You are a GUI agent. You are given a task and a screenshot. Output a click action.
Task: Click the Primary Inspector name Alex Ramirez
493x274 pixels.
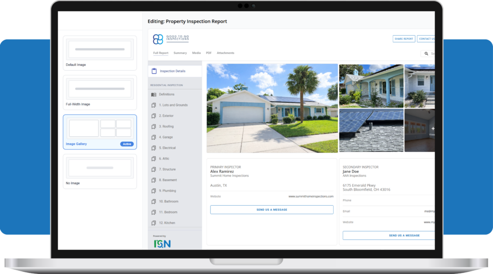point(222,172)
